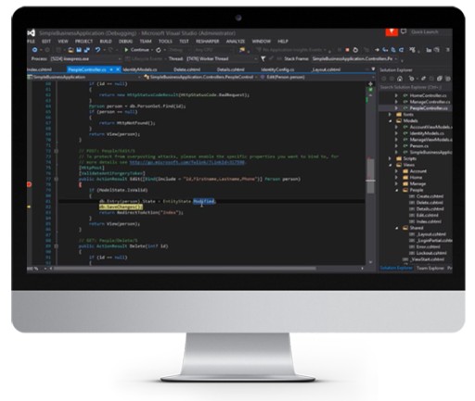Click the Undo arrow icon

(97, 50)
